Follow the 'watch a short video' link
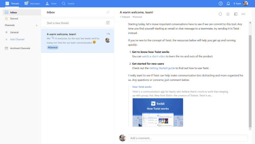This screenshot has height=144, width=255. 154,56
